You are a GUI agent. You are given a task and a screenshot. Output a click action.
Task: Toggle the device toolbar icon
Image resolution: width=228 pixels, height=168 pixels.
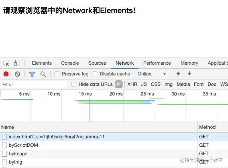pyautogui.click(x=17, y=63)
